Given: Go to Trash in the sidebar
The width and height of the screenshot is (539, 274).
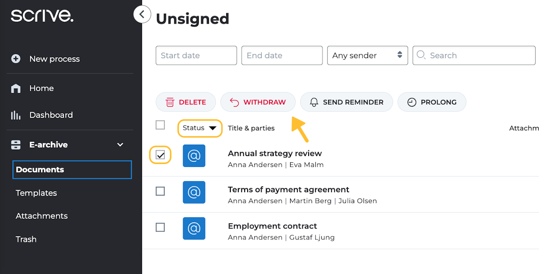Looking at the screenshot, I should coord(26,239).
